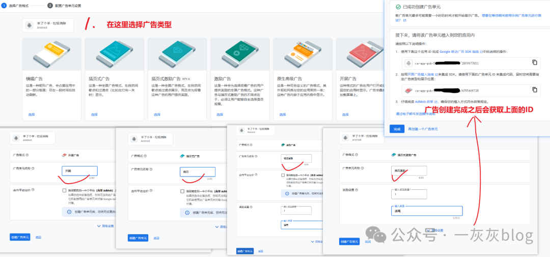
Task: Click help icon beside 广告格式 in 插页式激励广告 form
Action: 356,154
